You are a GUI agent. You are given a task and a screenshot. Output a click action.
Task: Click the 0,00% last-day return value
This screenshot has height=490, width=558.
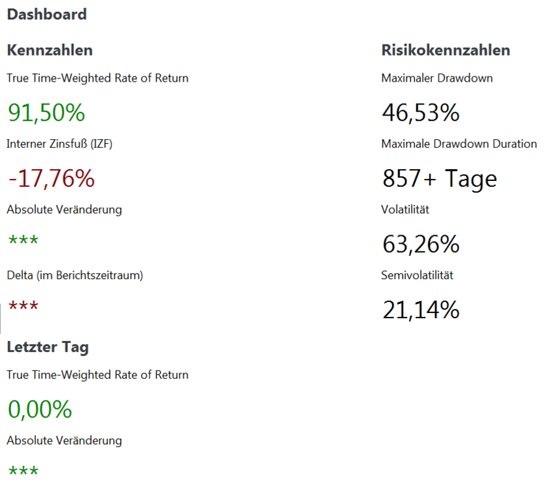40,410
